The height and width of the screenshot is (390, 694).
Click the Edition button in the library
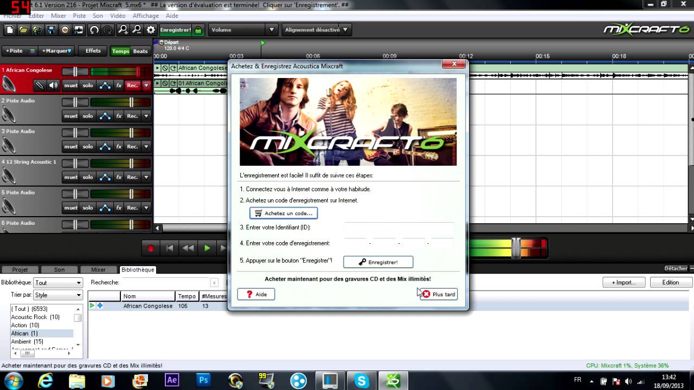click(x=670, y=282)
